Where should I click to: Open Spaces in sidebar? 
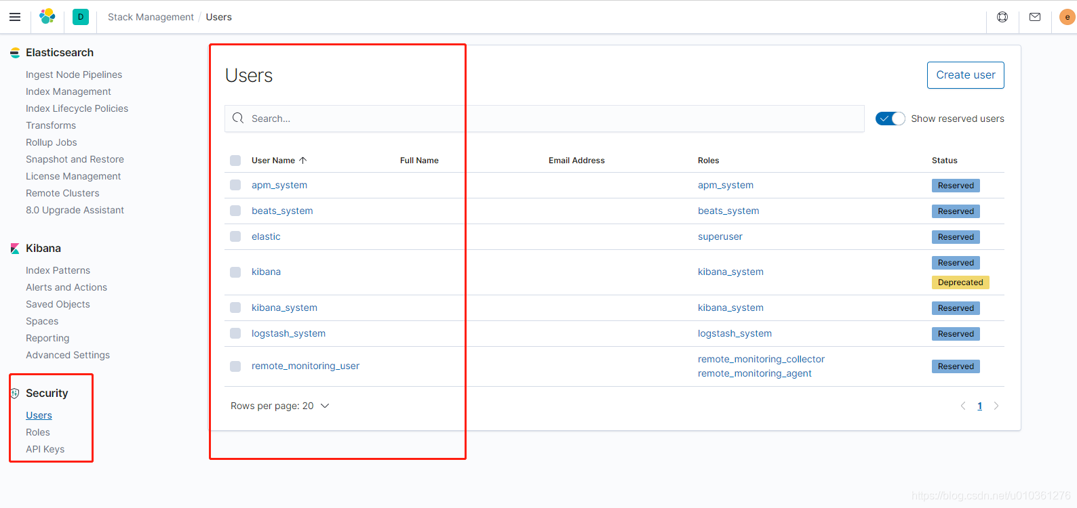tap(42, 321)
